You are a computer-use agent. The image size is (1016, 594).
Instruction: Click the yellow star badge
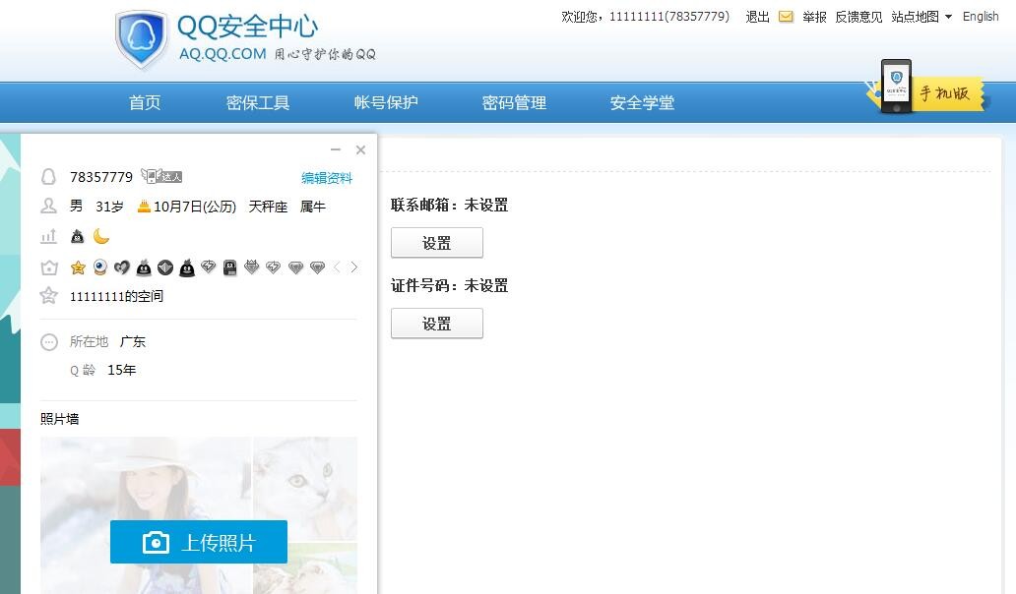coord(78,267)
